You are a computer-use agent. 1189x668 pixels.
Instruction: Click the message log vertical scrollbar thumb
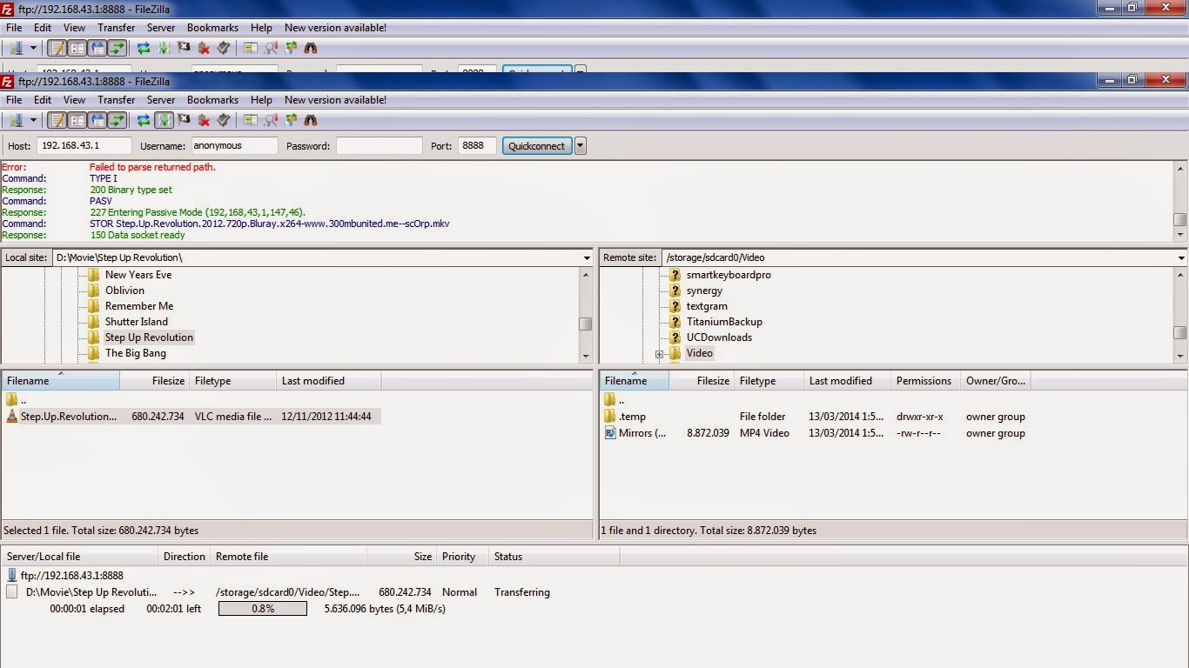point(1180,220)
